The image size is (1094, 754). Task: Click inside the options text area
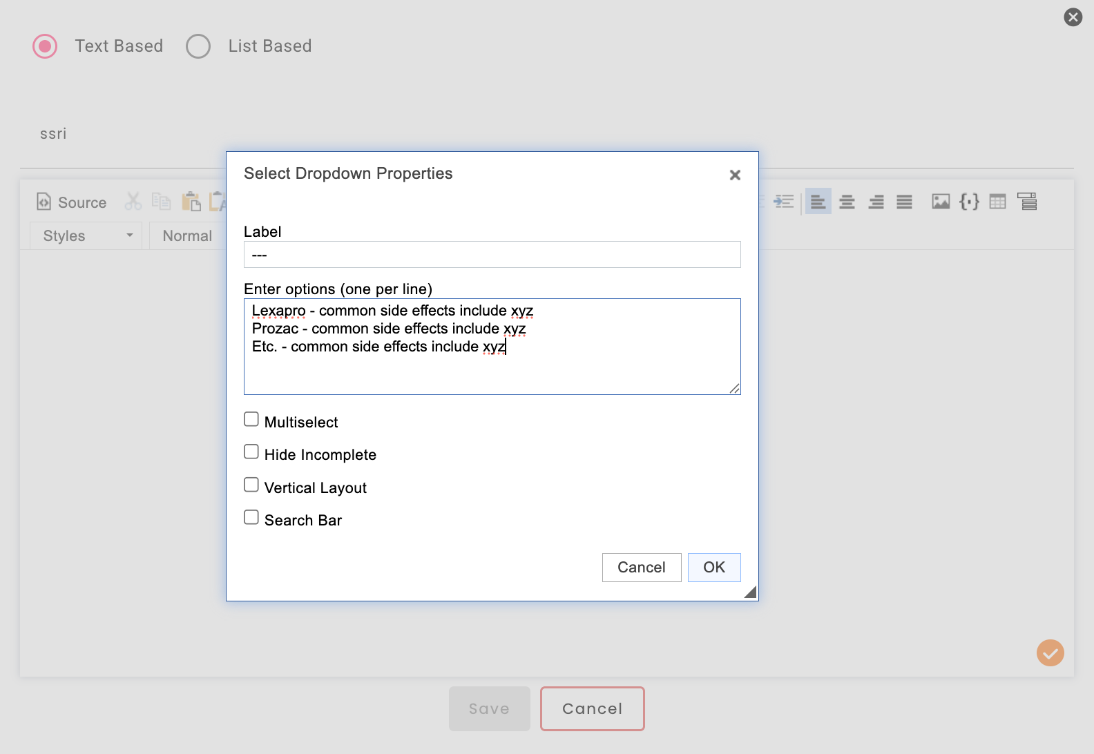492,347
